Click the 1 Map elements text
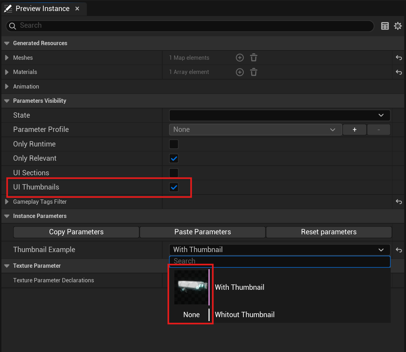Image resolution: width=406 pixels, height=352 pixels. (x=189, y=58)
